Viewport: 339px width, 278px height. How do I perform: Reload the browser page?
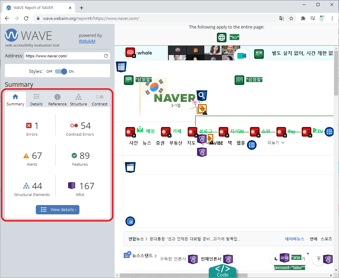click(x=26, y=18)
